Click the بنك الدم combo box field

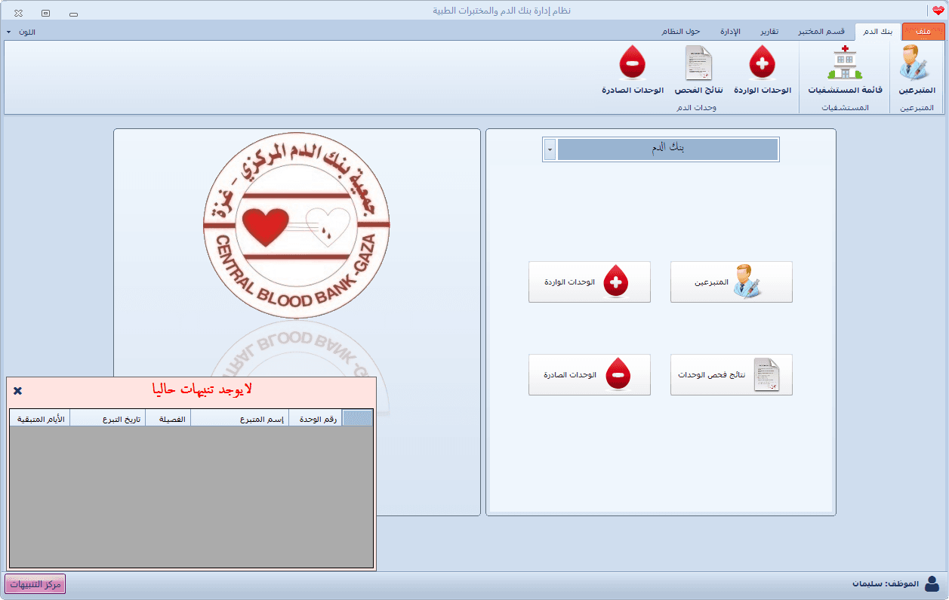pyautogui.click(x=668, y=149)
